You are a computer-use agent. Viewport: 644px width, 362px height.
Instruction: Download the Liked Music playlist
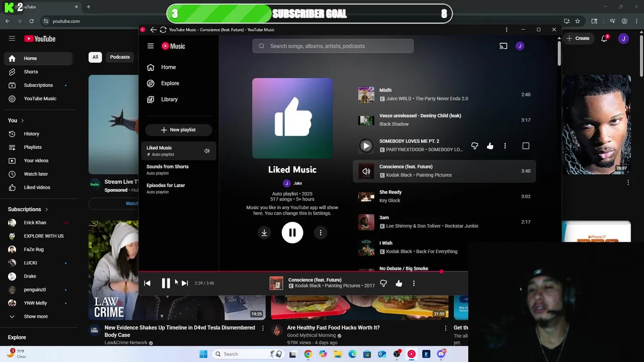coord(264,232)
